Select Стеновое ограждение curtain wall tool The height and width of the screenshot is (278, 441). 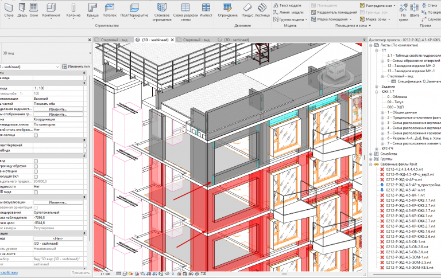(162, 12)
